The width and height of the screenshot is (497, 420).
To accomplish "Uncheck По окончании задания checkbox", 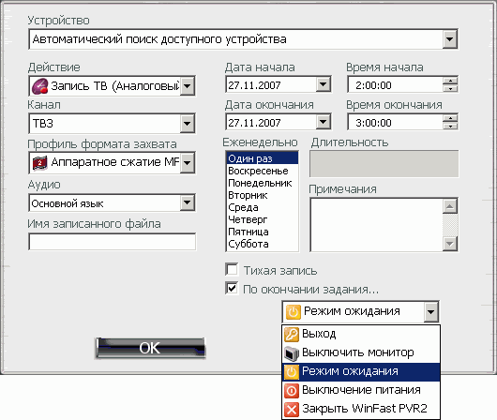I will pyautogui.click(x=232, y=288).
